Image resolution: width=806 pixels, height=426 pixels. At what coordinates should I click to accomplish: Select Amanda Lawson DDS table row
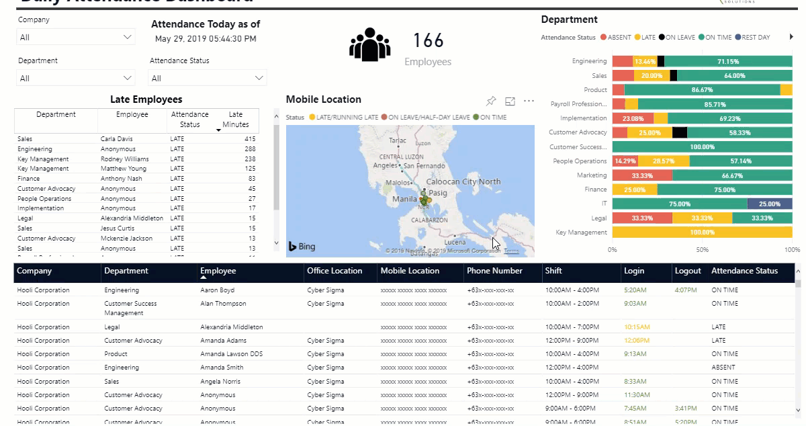click(x=403, y=354)
